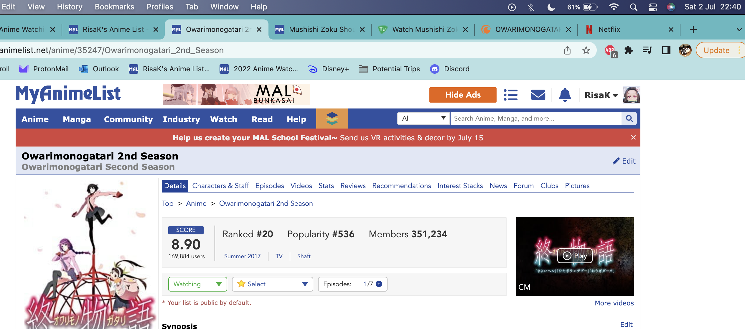Increment episodes with the plus icon
The width and height of the screenshot is (745, 329).
(x=379, y=284)
